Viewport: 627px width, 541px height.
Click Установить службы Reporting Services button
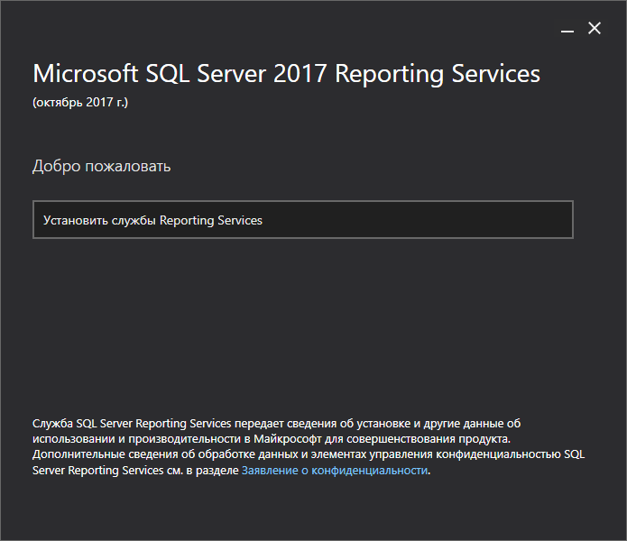(303, 220)
